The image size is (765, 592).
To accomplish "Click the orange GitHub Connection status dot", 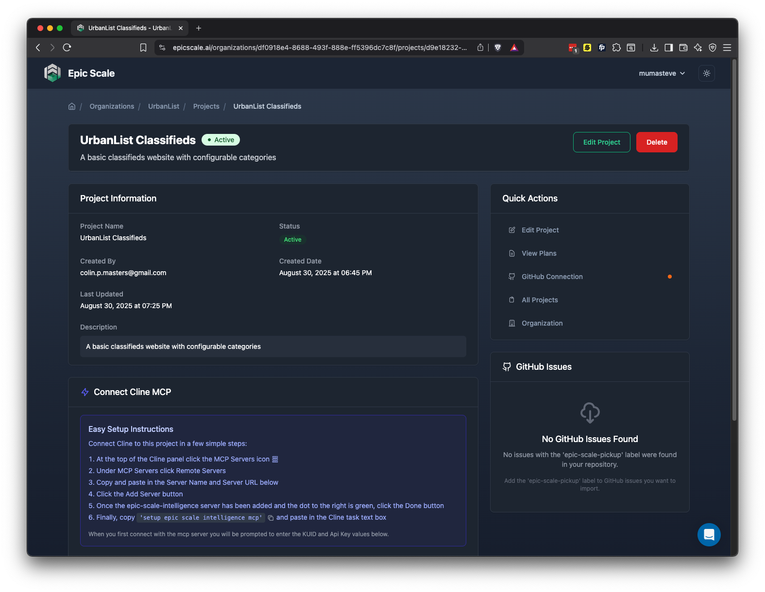I will click(670, 277).
